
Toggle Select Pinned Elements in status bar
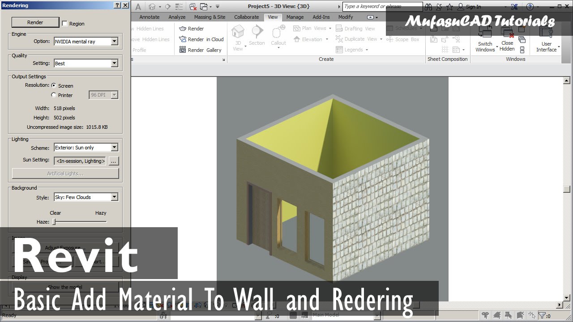click(x=507, y=315)
